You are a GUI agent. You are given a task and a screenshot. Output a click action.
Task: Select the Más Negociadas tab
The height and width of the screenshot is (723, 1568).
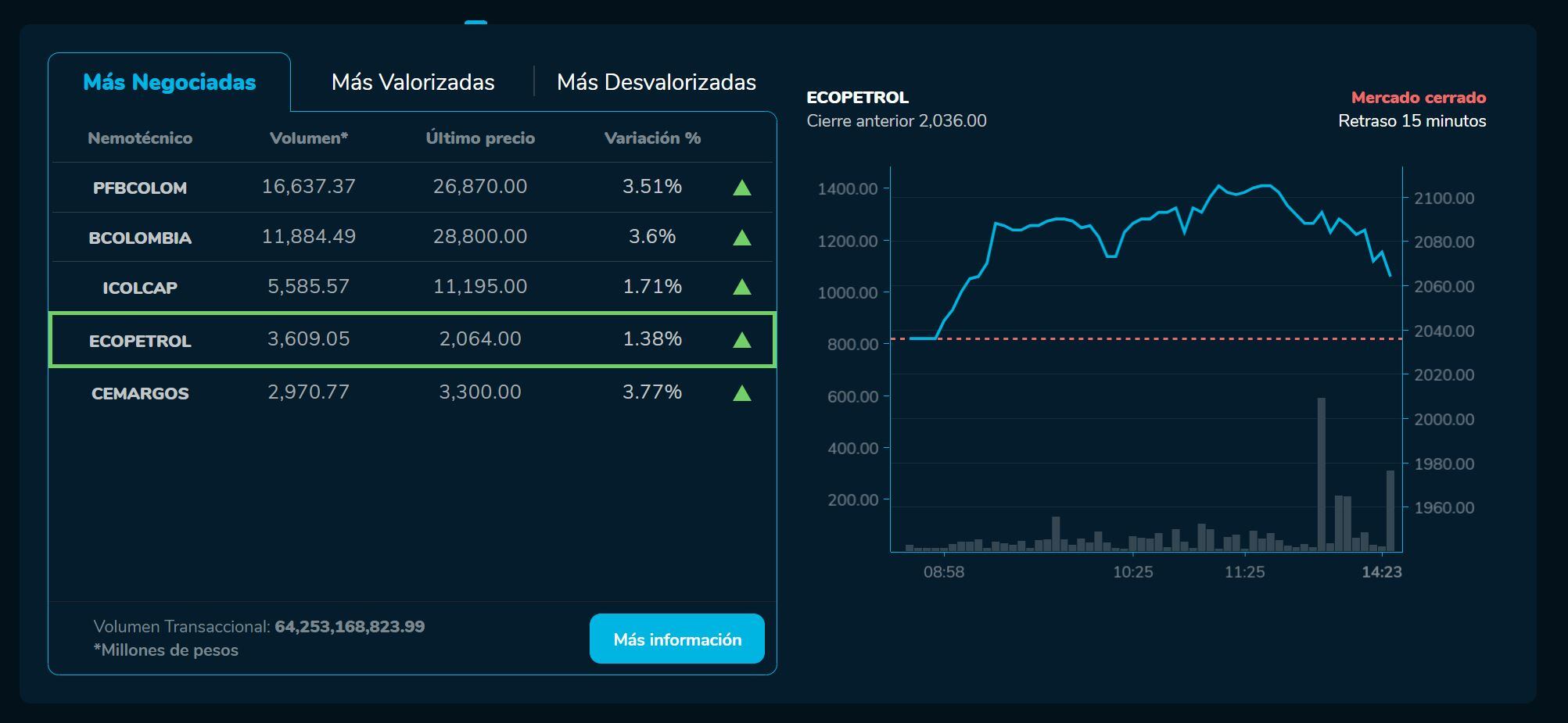170,81
